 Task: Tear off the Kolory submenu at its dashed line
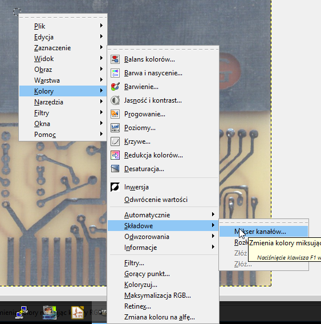pyautogui.click(x=163, y=49)
